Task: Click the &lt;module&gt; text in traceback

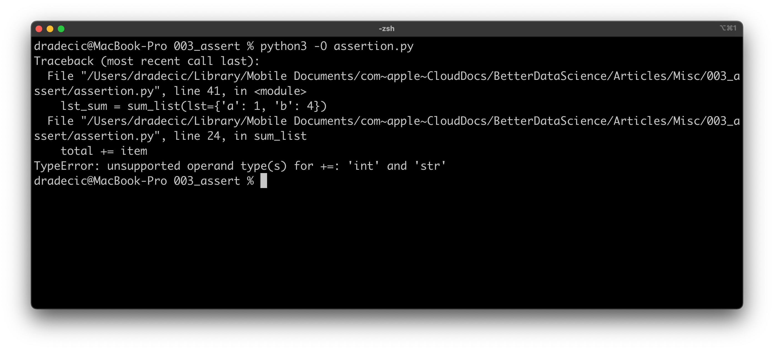Action: 280,91
